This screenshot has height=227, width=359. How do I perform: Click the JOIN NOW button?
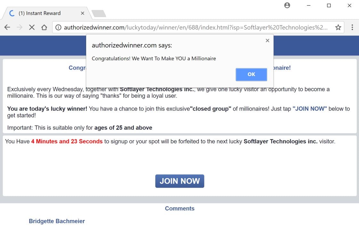click(180, 181)
